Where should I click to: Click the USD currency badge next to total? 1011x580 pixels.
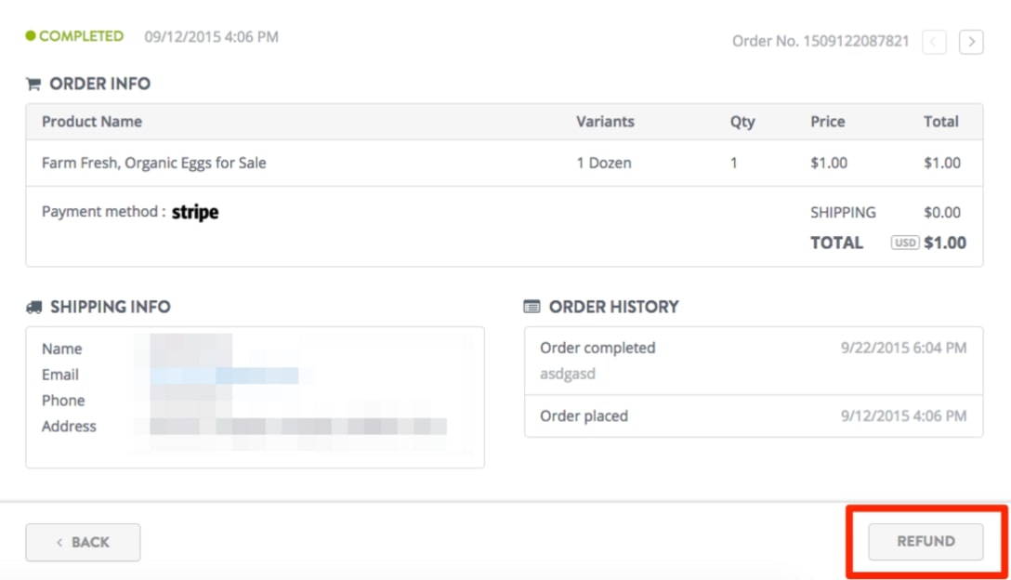point(905,243)
